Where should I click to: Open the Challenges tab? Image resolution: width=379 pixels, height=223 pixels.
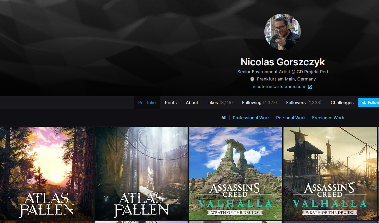[x=342, y=103]
